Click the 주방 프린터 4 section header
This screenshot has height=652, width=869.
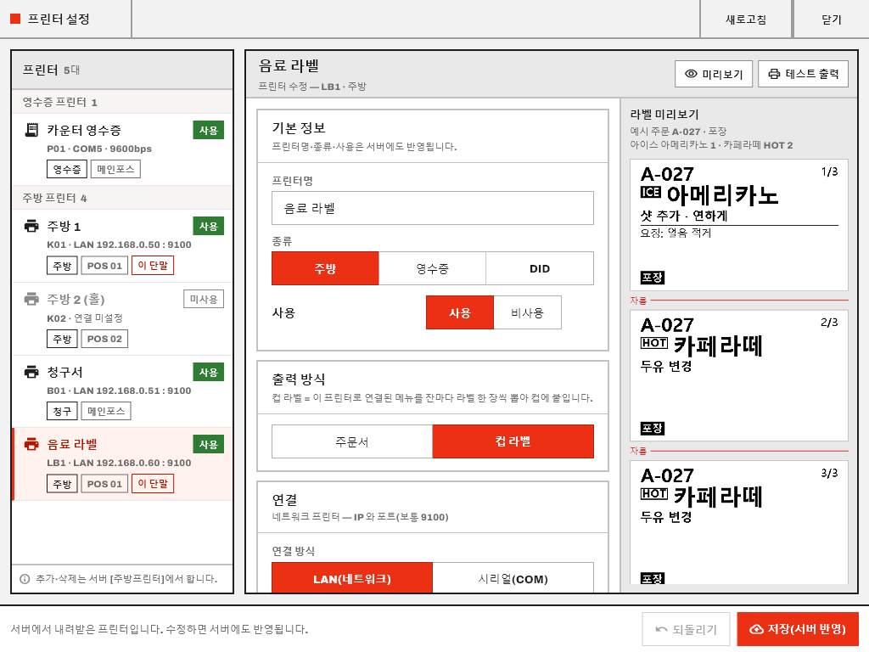(x=122, y=198)
